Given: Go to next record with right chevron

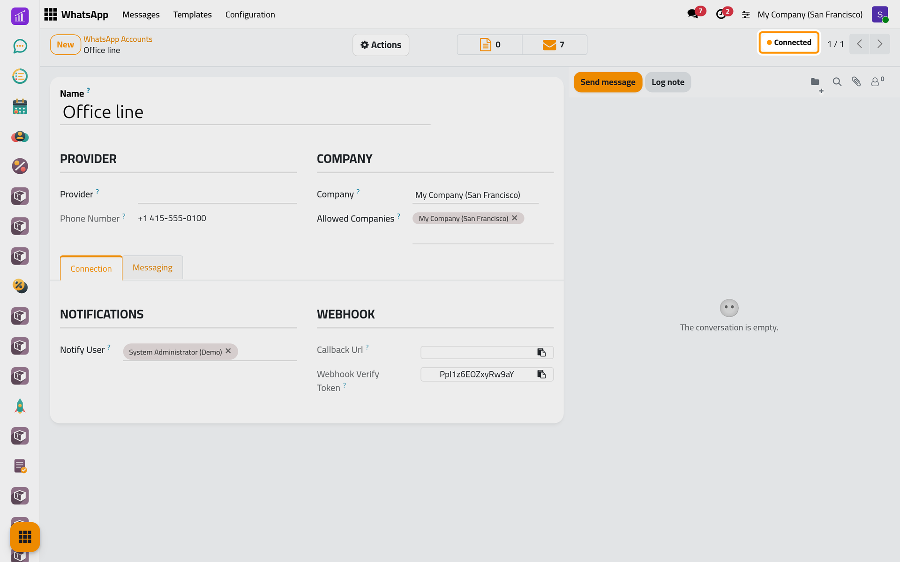Looking at the screenshot, I should (880, 44).
